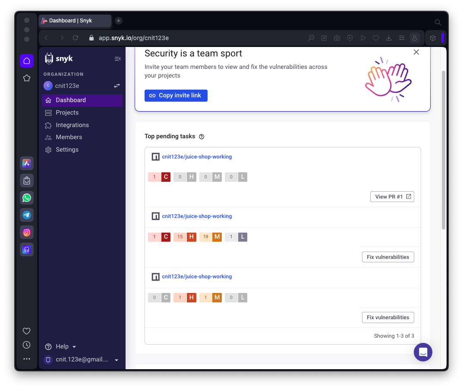The width and height of the screenshot is (463, 389).
Task: Open first cnit123e/juice-shop-working link
Action: click(197, 157)
